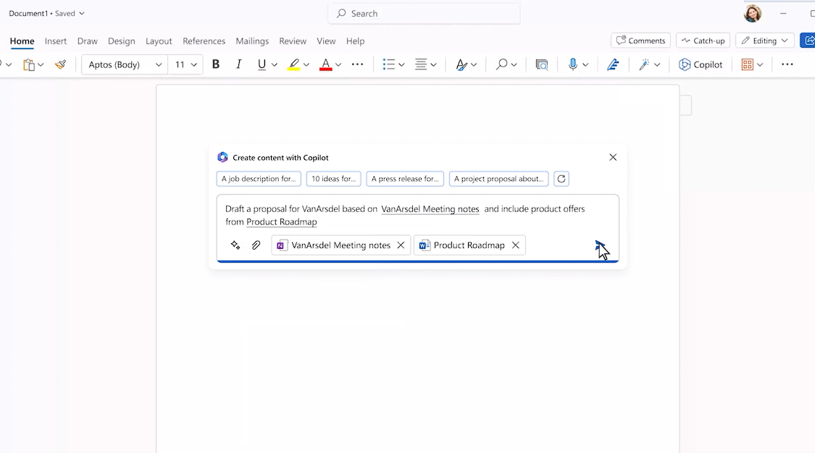
Task: Open the Editor pen icon
Action: tap(614, 64)
